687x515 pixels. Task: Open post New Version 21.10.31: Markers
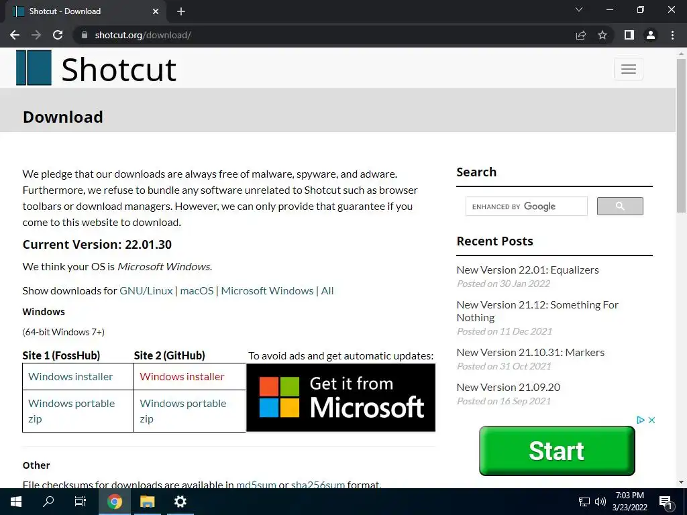(530, 353)
